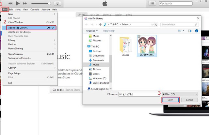The image size is (209, 135).
Task: Open the address bar history dropdown
Action: (153, 24)
